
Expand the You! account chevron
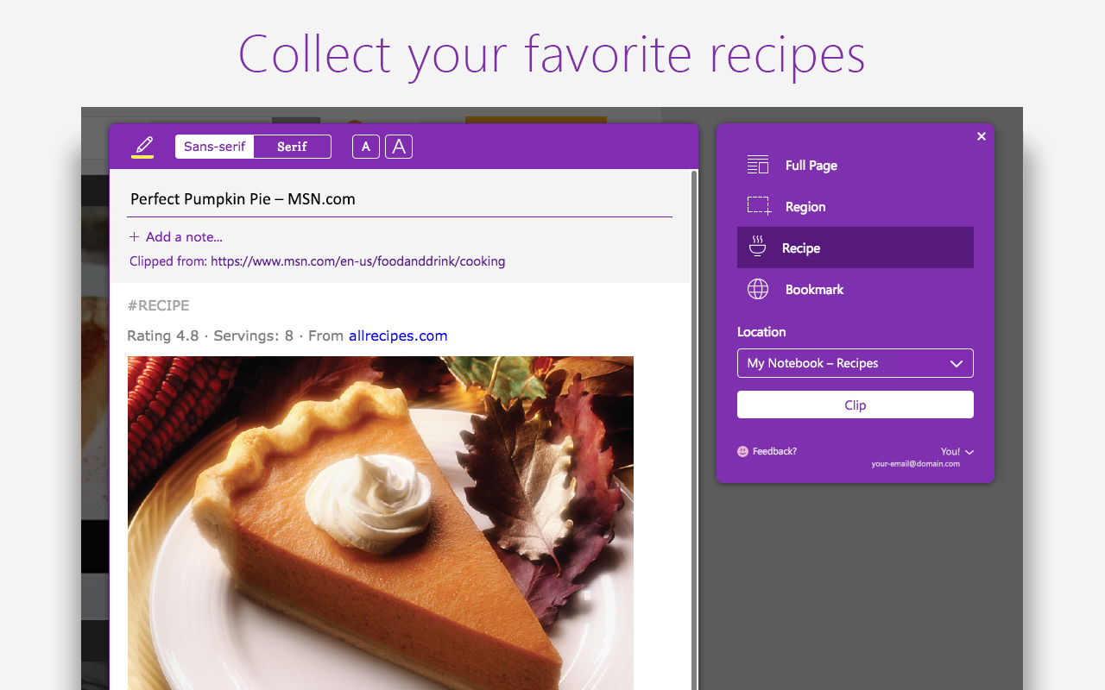969,450
